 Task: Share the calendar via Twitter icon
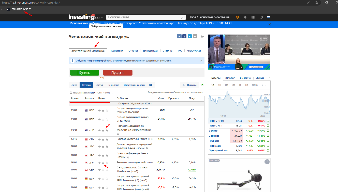point(190,36)
